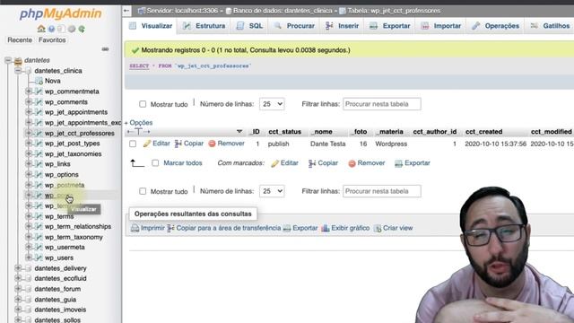The image size is (574, 323).
Task: Toggle the upper Mostrar tudo checkbox
Action: point(143,104)
